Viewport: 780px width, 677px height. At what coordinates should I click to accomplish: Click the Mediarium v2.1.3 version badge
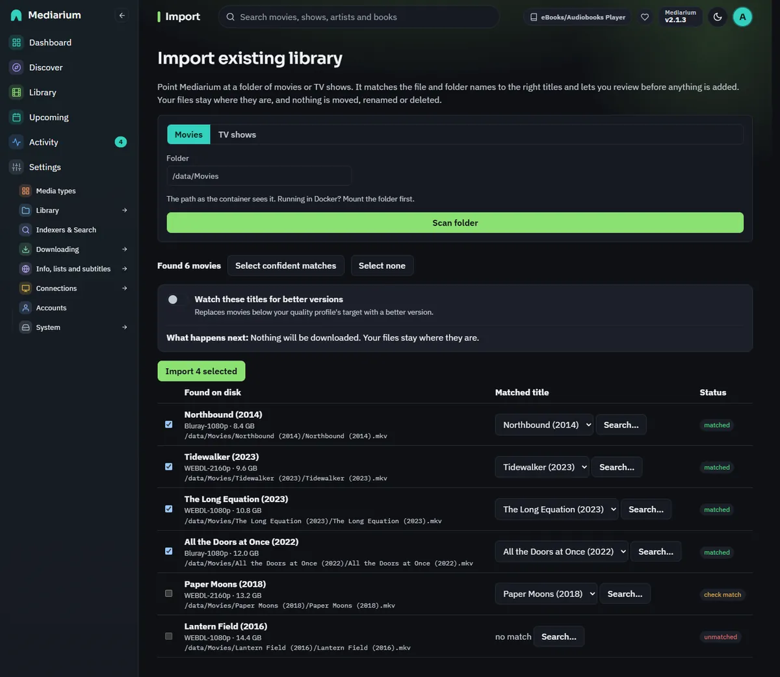click(x=681, y=17)
